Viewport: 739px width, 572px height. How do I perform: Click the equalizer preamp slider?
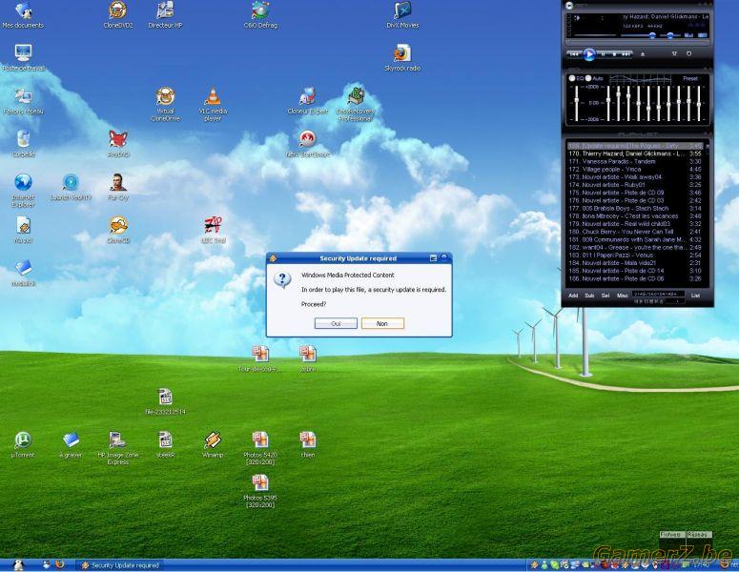[576, 103]
